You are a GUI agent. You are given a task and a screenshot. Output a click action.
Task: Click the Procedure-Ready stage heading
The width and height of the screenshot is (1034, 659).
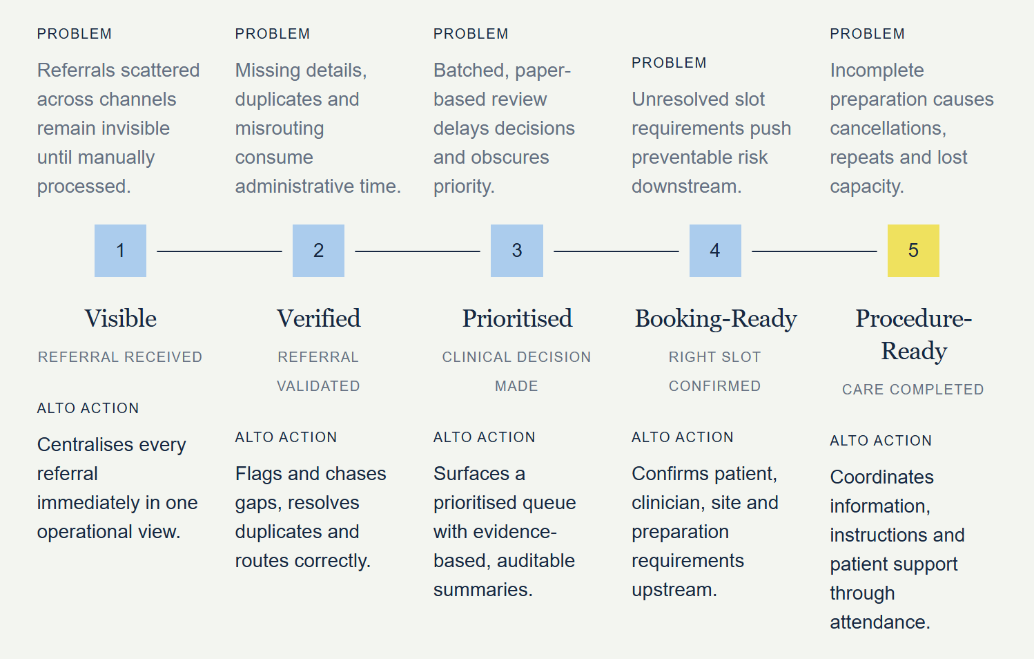(x=913, y=335)
